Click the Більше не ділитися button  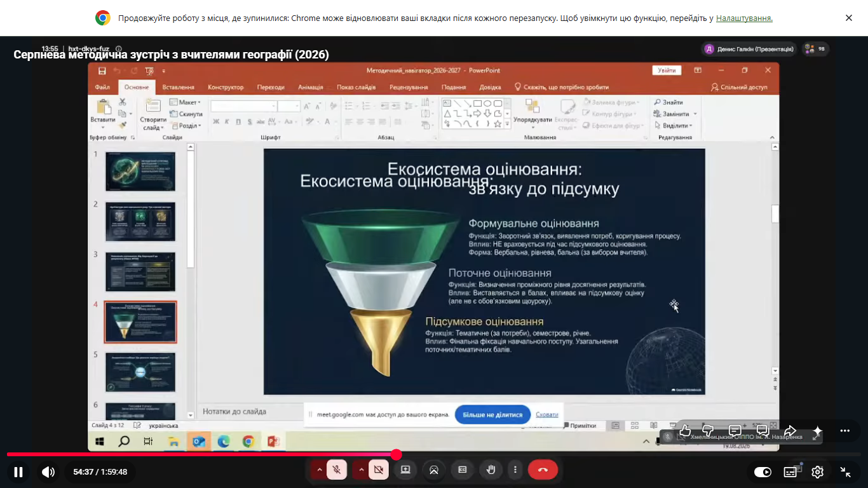point(492,414)
